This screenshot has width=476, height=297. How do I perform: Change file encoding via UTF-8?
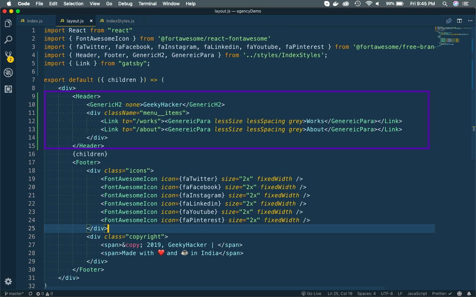click(387, 294)
